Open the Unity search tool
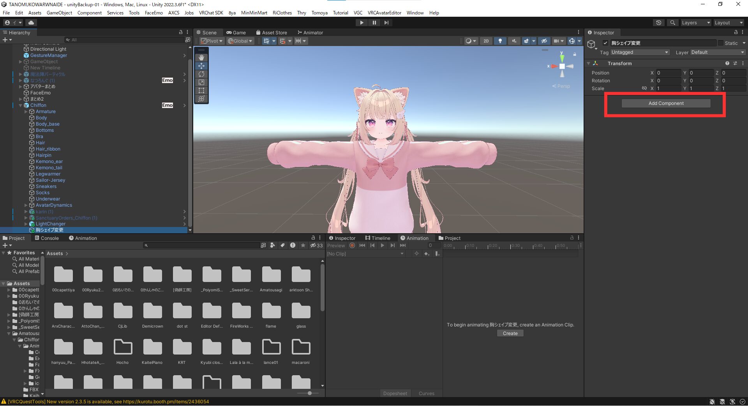This screenshot has height=406, width=748. [672, 23]
